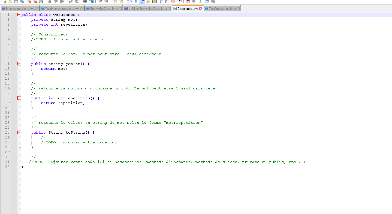Image resolution: width=392 pixels, height=214 pixels.
Task: Compile the file with the lightning bolt icon
Action: (x=148, y=2)
